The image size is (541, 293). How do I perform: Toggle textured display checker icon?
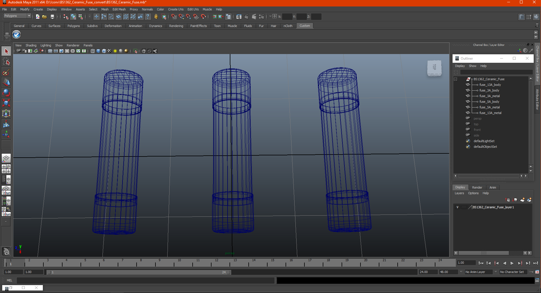[110, 51]
